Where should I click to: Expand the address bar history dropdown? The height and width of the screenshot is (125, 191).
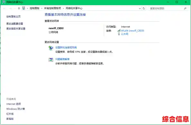(x=140, y=8)
